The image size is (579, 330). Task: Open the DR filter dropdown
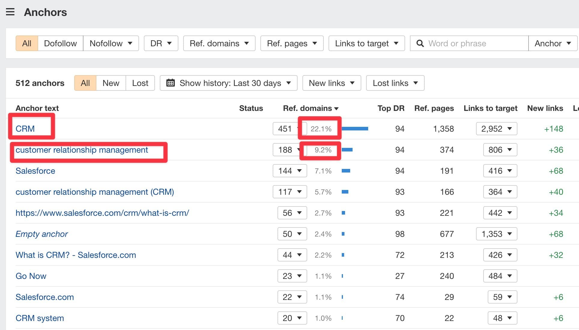[161, 43]
